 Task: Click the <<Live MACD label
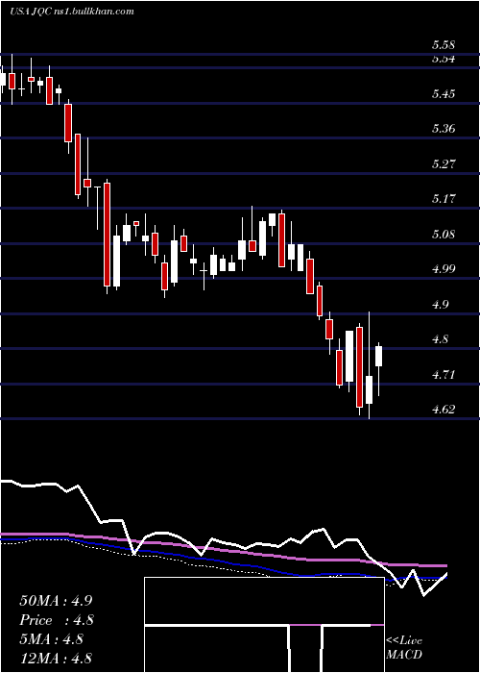[404, 648]
